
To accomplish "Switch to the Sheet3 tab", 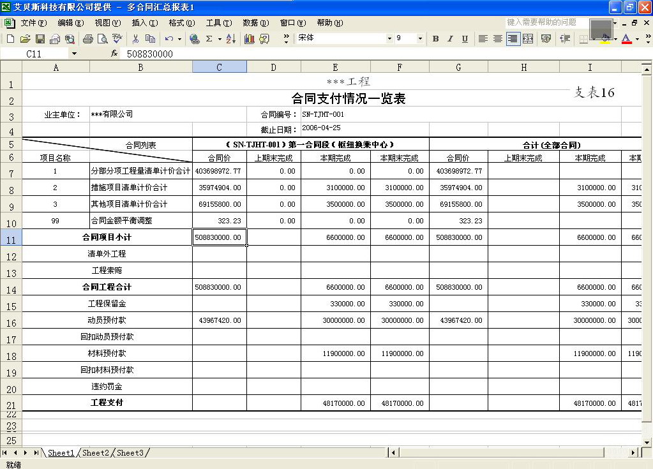I will 130,453.
